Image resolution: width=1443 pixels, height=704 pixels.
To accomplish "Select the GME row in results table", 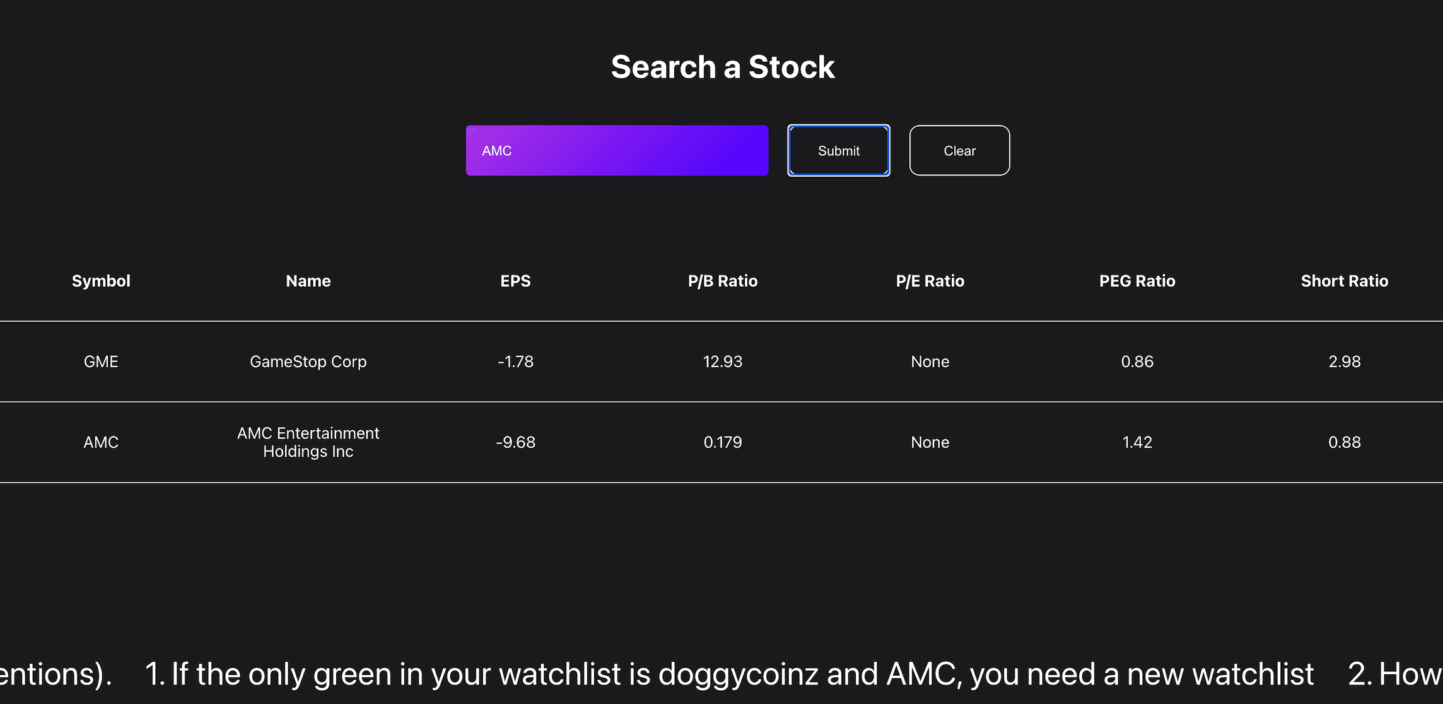I will click(722, 361).
